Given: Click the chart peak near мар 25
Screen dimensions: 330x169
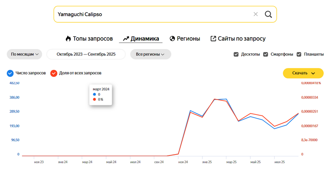Looking at the screenshot, I should [x=226, y=99].
